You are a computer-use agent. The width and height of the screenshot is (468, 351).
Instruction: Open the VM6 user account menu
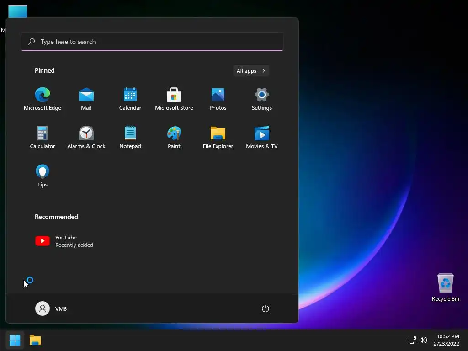coord(51,308)
